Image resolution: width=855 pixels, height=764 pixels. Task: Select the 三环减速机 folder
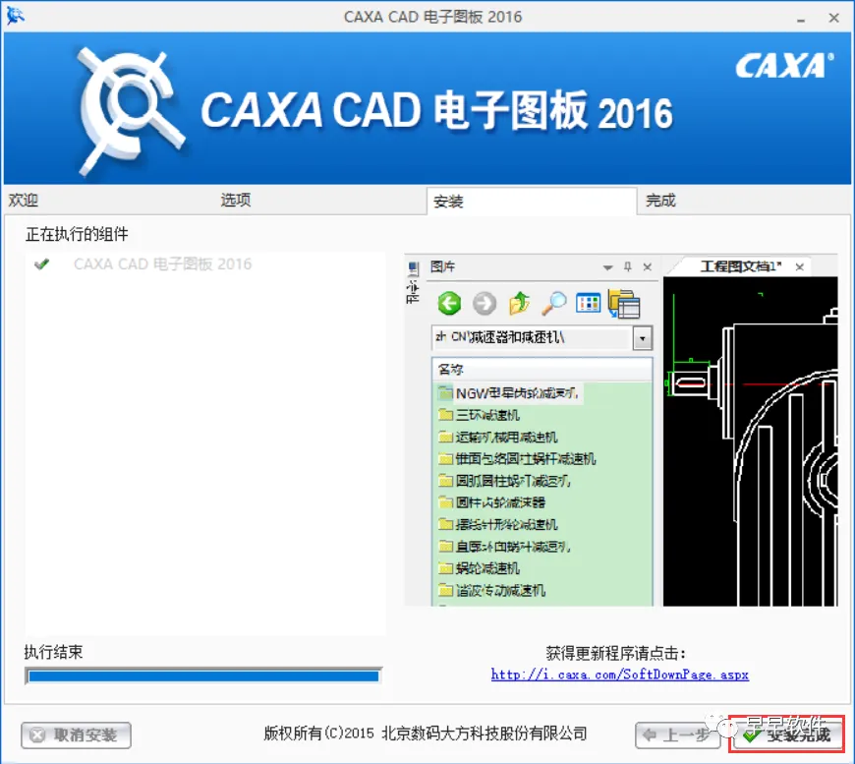[479, 415]
